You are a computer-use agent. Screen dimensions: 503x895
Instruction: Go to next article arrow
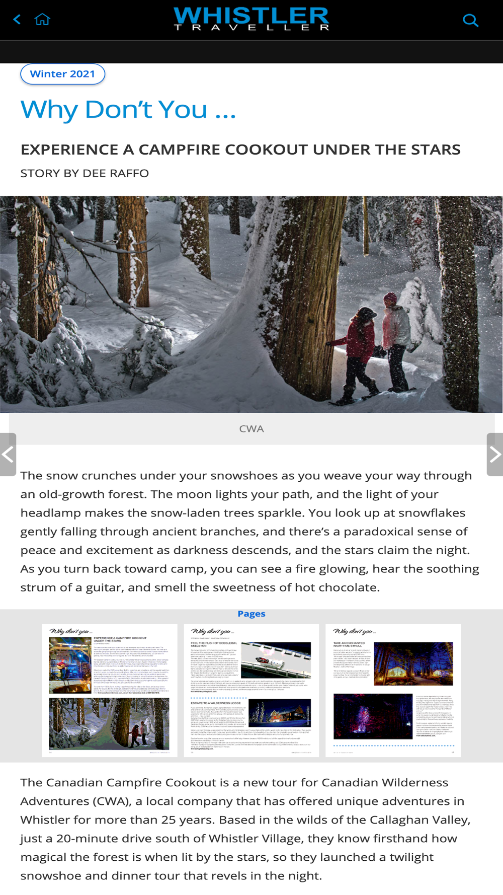coord(495,454)
